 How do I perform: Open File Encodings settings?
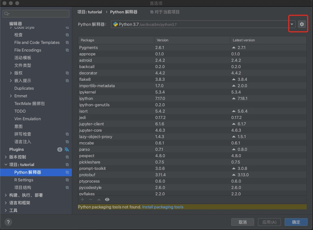(28, 50)
